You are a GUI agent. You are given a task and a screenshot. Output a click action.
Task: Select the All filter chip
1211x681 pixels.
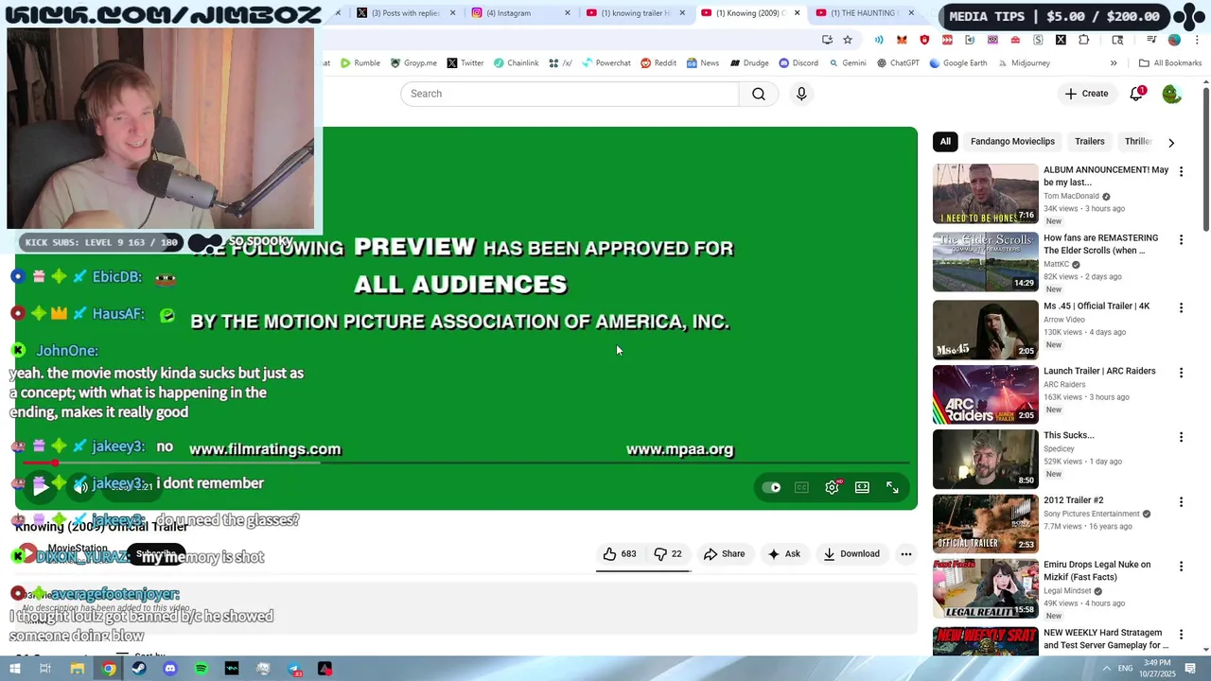945,142
